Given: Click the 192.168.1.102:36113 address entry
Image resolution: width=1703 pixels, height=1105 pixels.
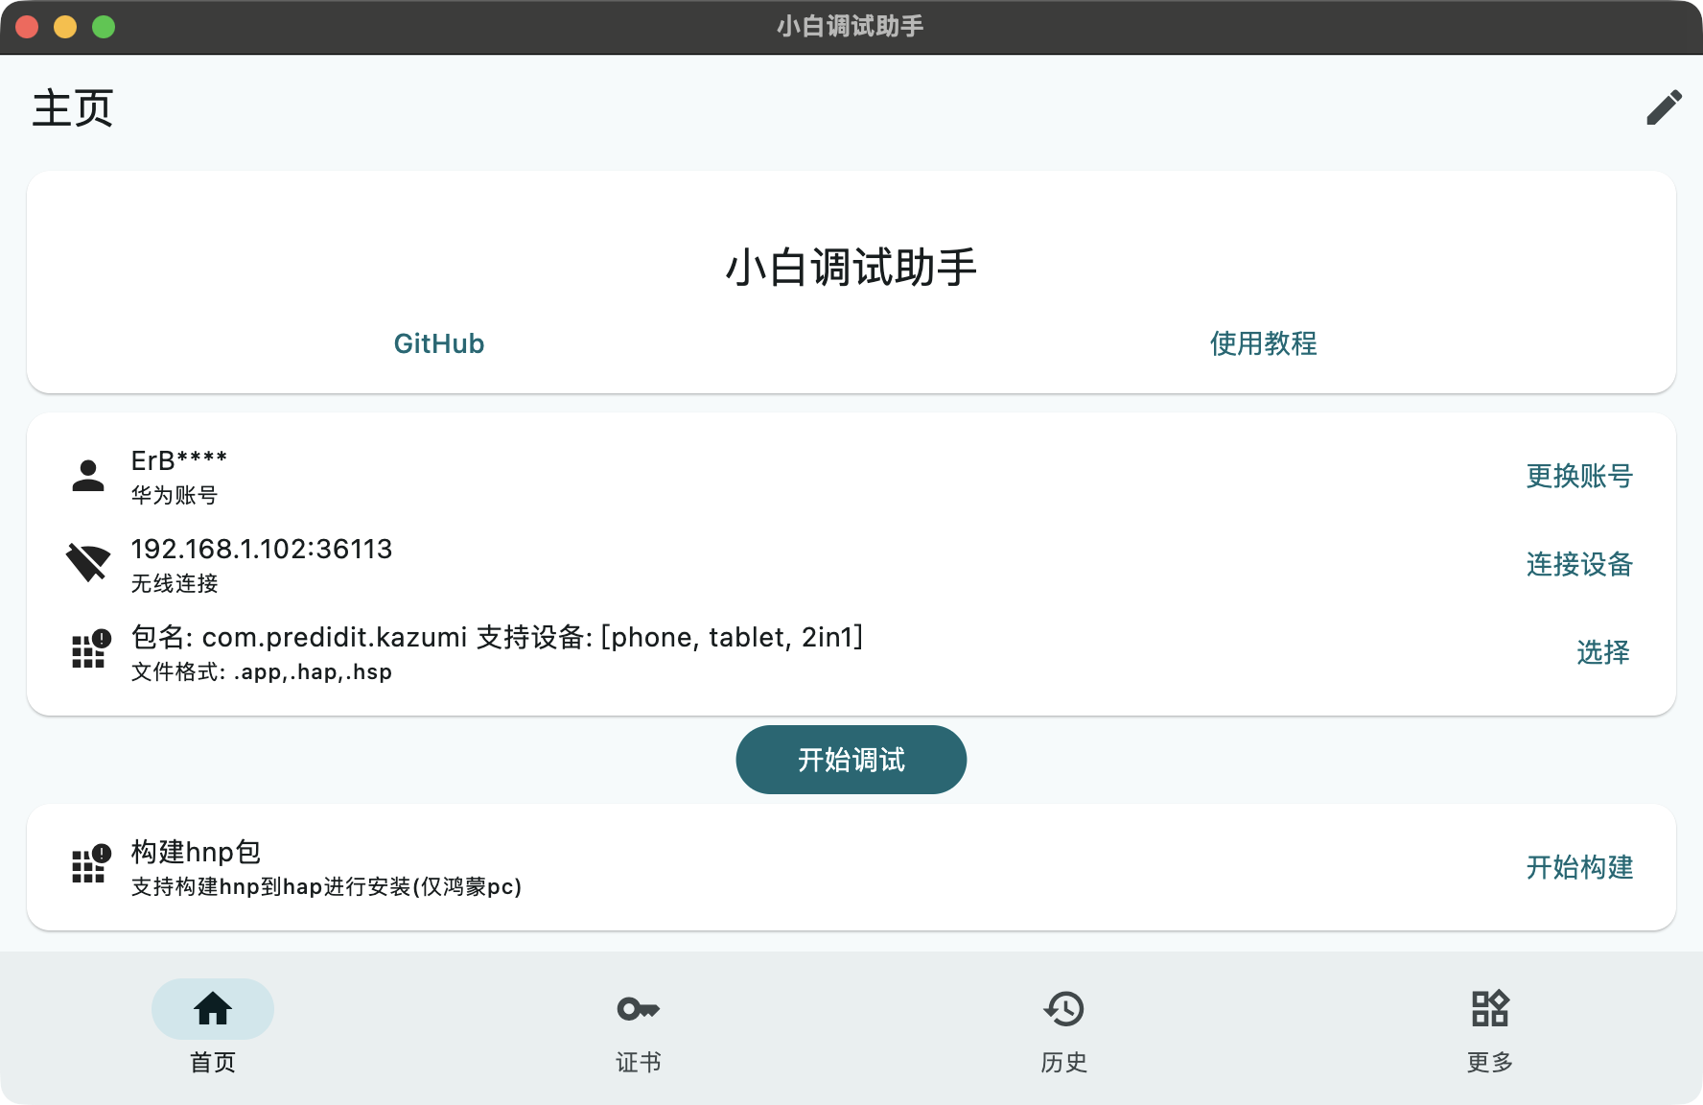Looking at the screenshot, I should click(x=262, y=550).
